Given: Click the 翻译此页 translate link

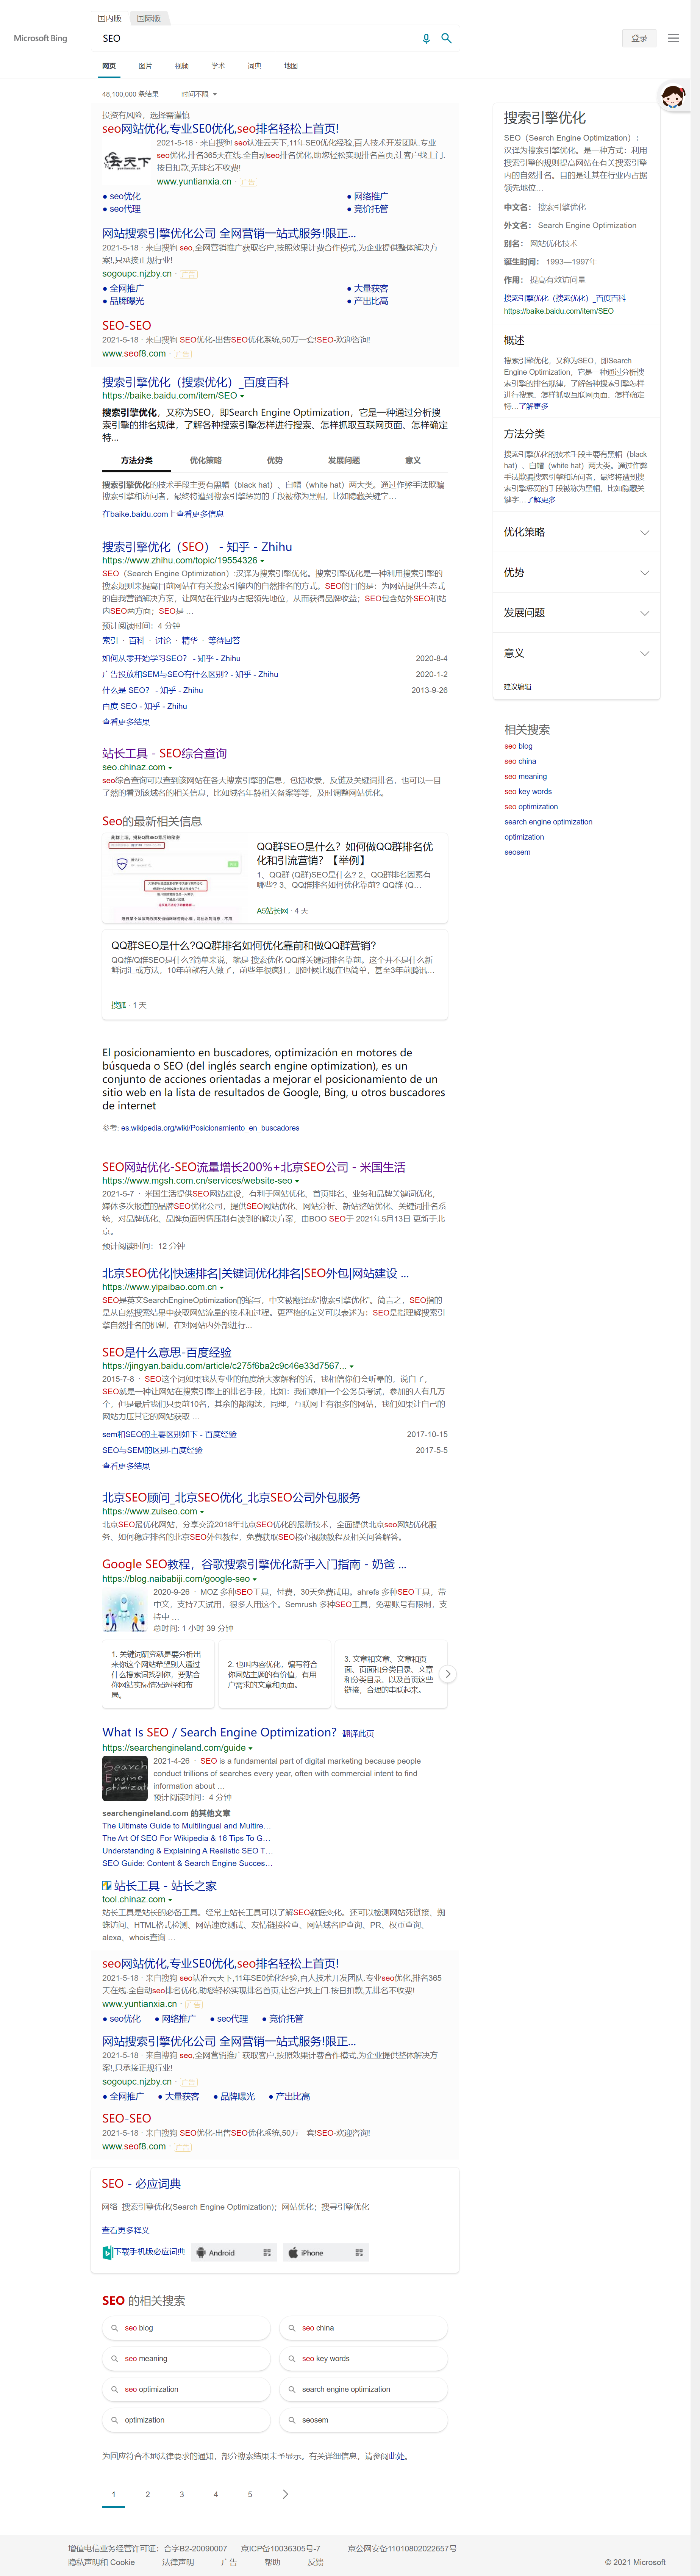Looking at the screenshot, I should tap(358, 1734).
